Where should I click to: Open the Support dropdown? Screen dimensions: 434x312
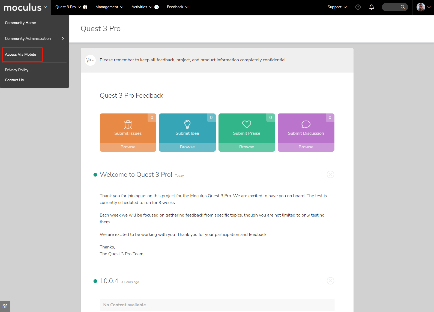click(337, 7)
